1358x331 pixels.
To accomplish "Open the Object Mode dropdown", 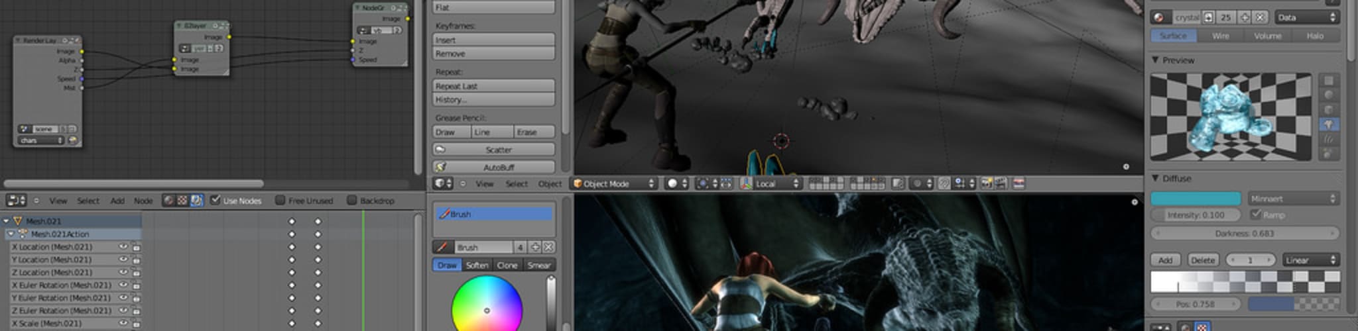I will [x=613, y=183].
